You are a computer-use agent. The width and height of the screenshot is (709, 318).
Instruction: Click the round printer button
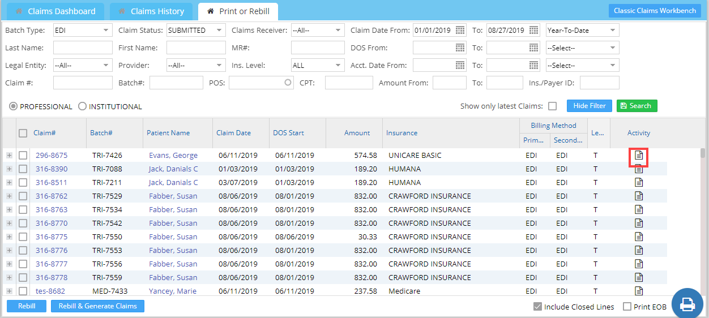pos(686,304)
